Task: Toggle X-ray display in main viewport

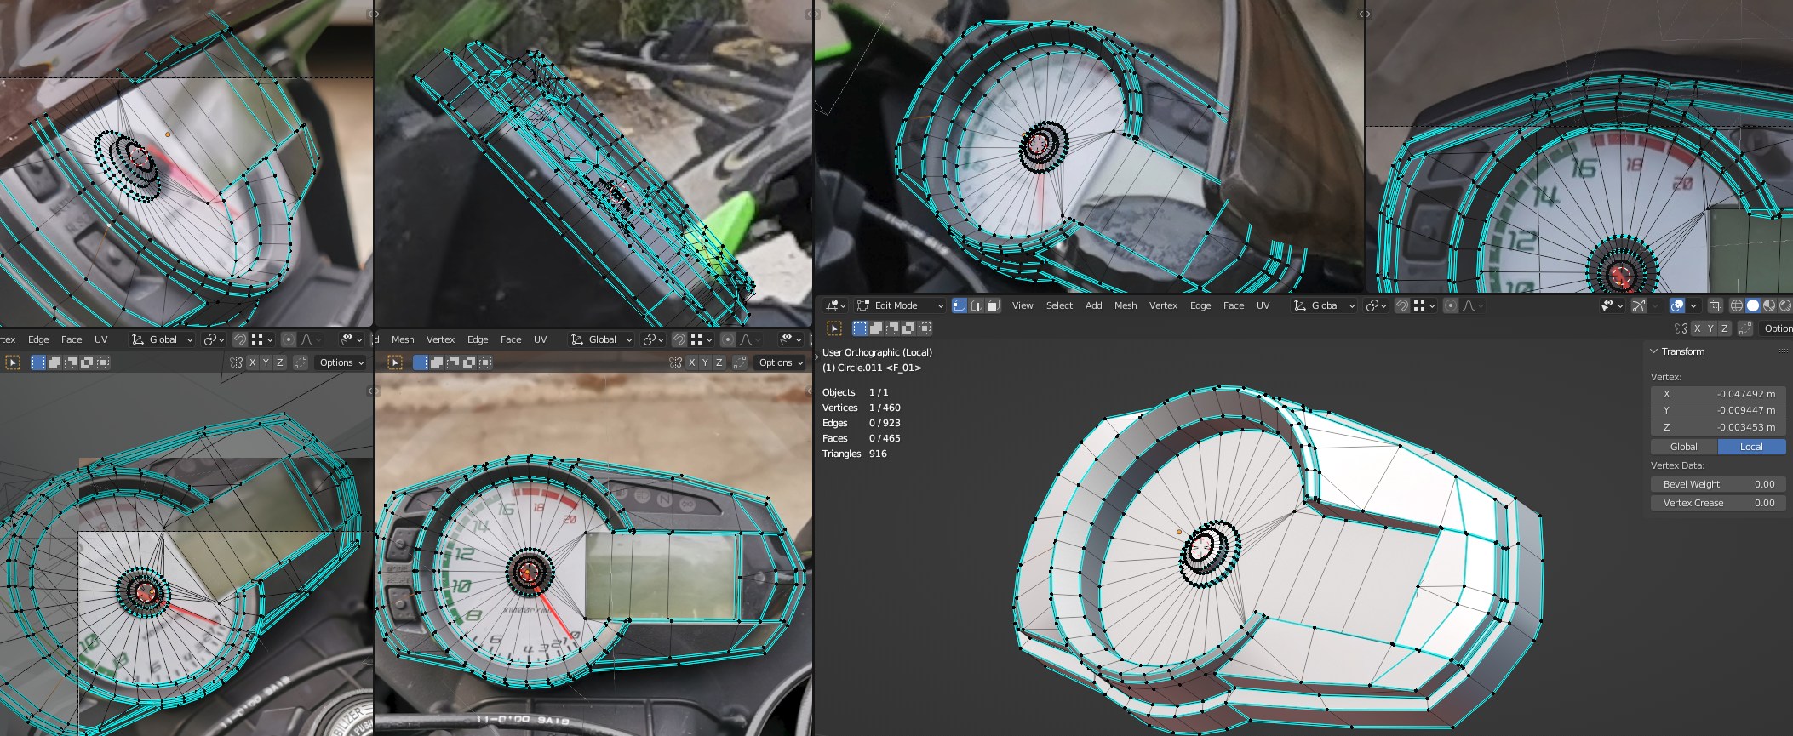Action: click(x=1716, y=305)
